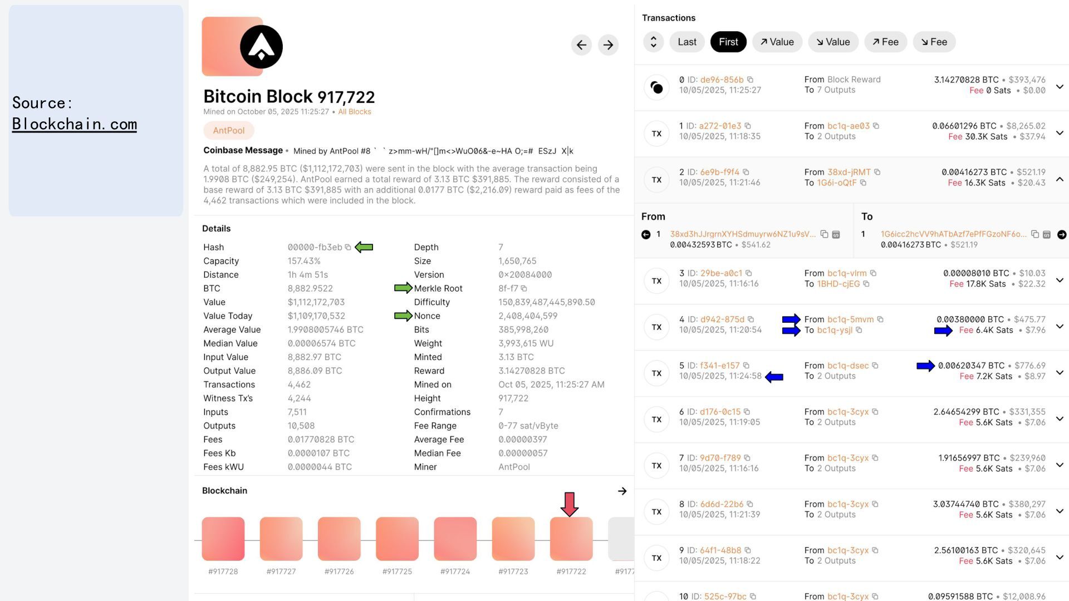The image size is (1069, 601).
Task: Go to next block with right arrow
Action: click(608, 45)
